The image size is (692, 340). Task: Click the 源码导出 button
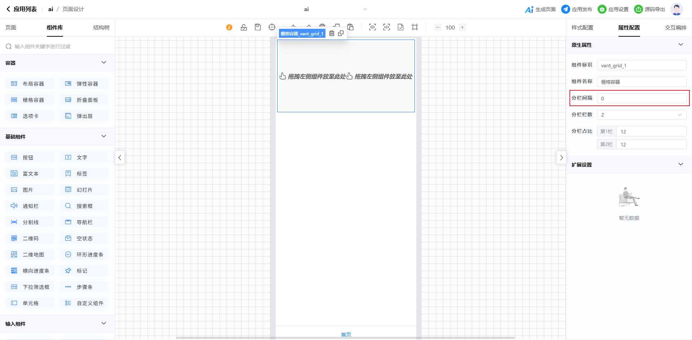click(x=649, y=9)
